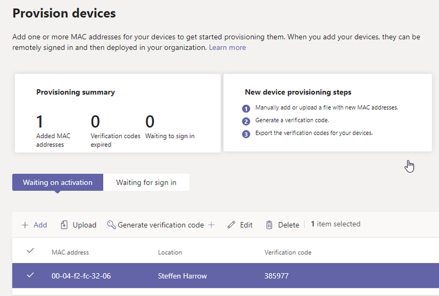This screenshot has height=296, width=439.
Task: Click the Location column header
Action: pyautogui.click(x=170, y=252)
